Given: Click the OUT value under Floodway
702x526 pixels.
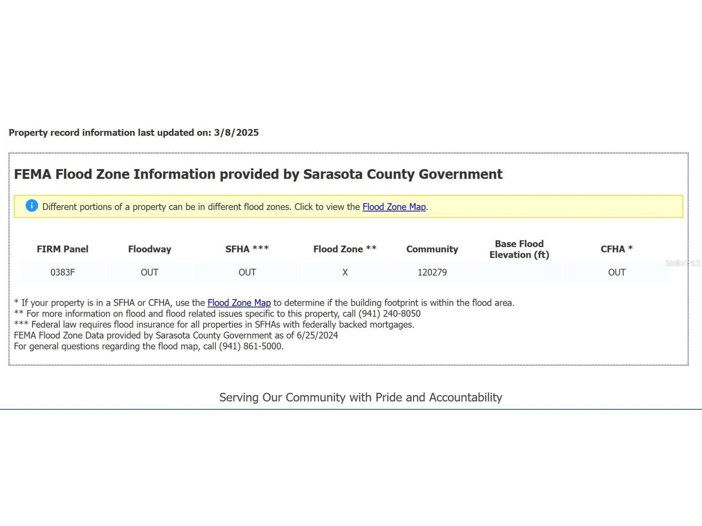Looking at the screenshot, I should coord(149,272).
